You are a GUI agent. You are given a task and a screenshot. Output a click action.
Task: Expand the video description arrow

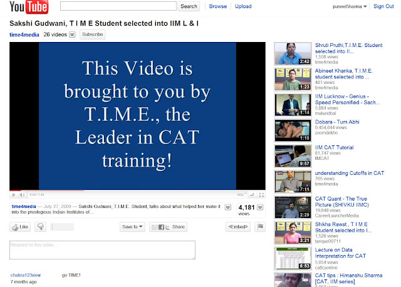pos(228,207)
